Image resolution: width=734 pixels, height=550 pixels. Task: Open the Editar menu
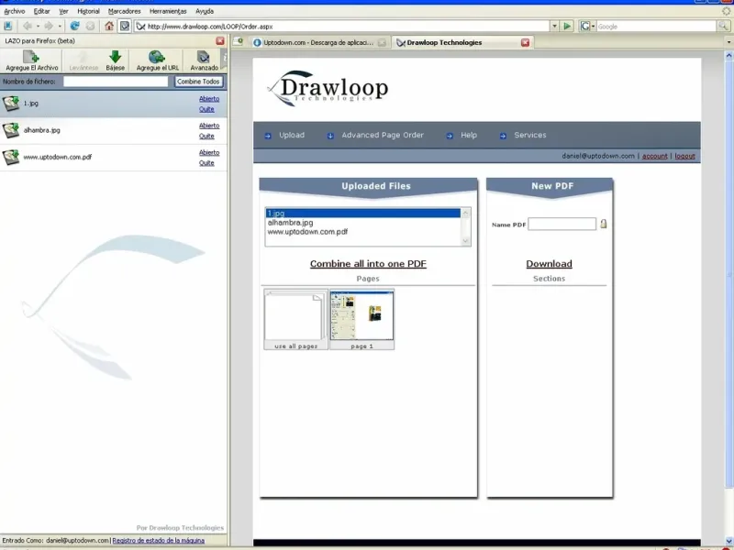coord(41,11)
